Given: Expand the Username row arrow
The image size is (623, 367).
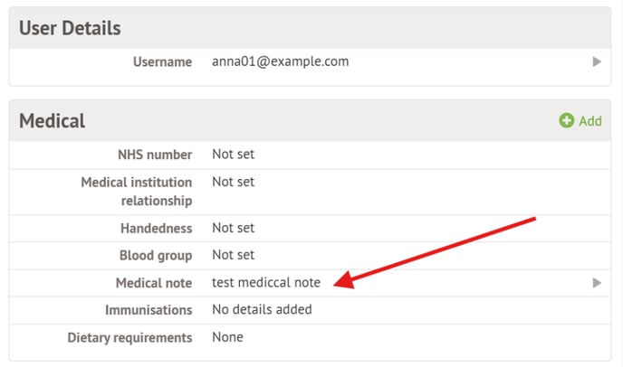Looking at the screenshot, I should (x=597, y=61).
